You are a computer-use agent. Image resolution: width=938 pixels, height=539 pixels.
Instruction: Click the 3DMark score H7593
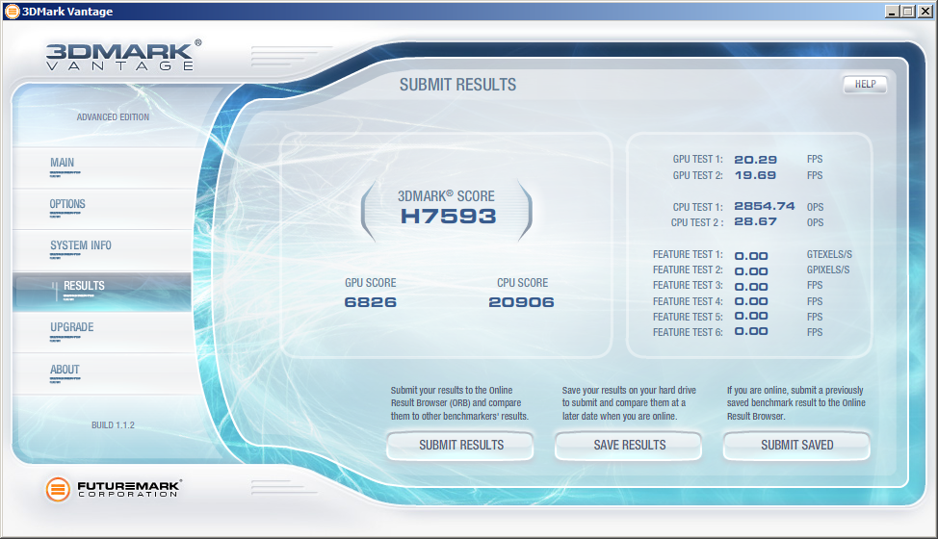(x=448, y=217)
